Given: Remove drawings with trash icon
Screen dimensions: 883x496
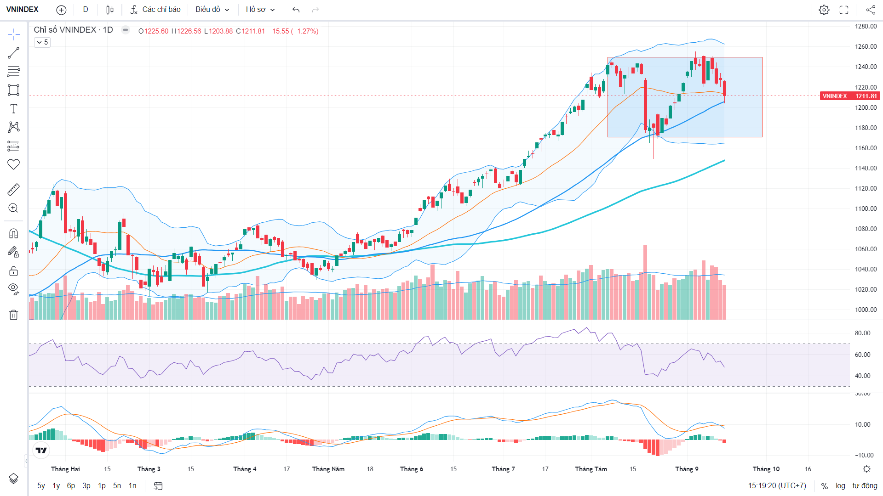Looking at the screenshot, I should 13,315.
